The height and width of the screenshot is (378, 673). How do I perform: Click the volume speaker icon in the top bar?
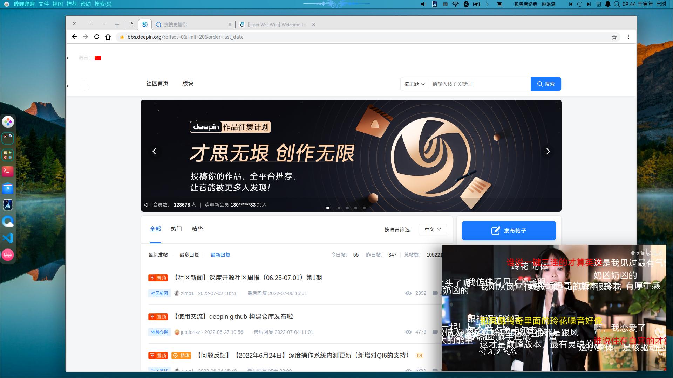(x=423, y=4)
